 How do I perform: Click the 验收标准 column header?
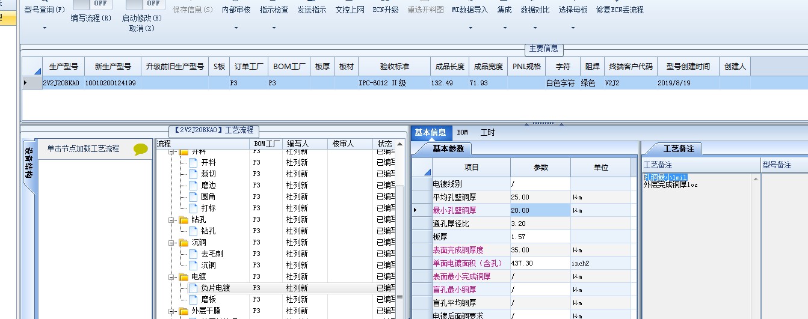click(394, 67)
